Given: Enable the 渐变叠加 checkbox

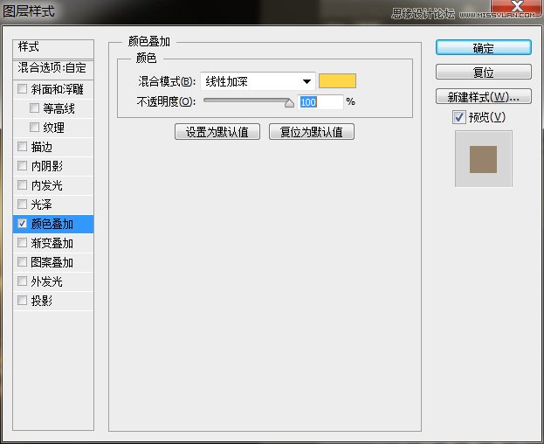Looking at the screenshot, I should [x=22, y=243].
